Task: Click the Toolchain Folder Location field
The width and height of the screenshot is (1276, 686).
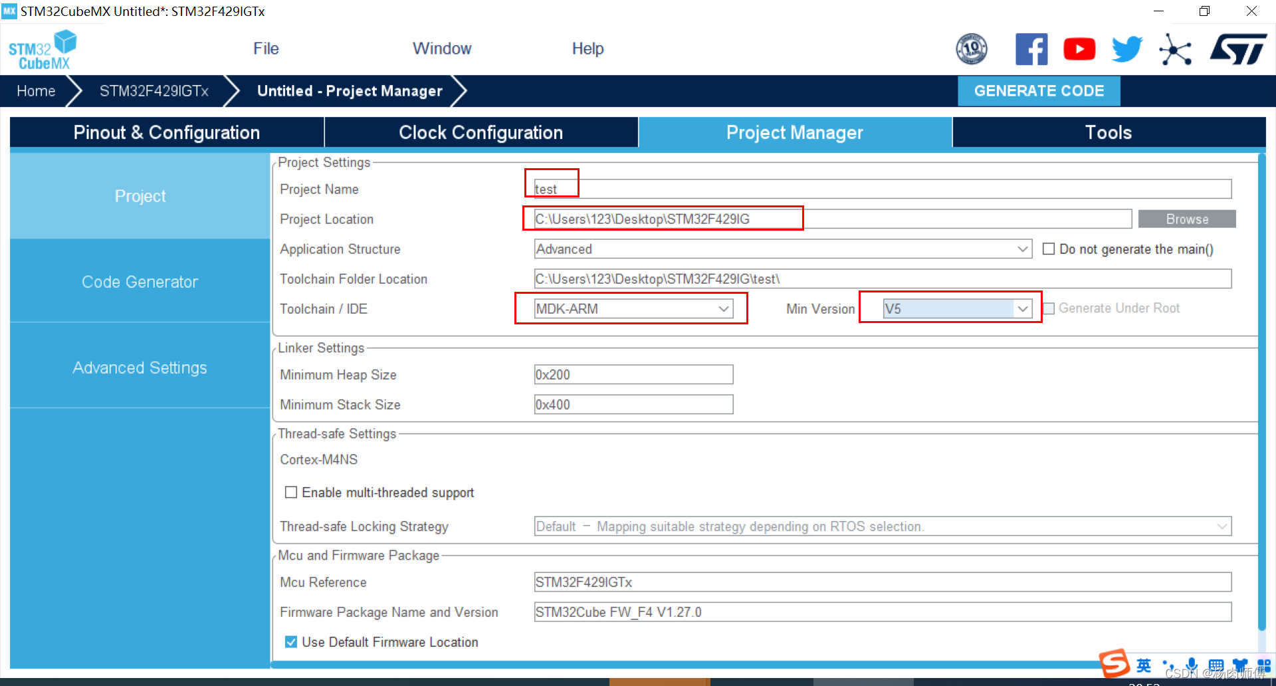Action: tap(883, 279)
